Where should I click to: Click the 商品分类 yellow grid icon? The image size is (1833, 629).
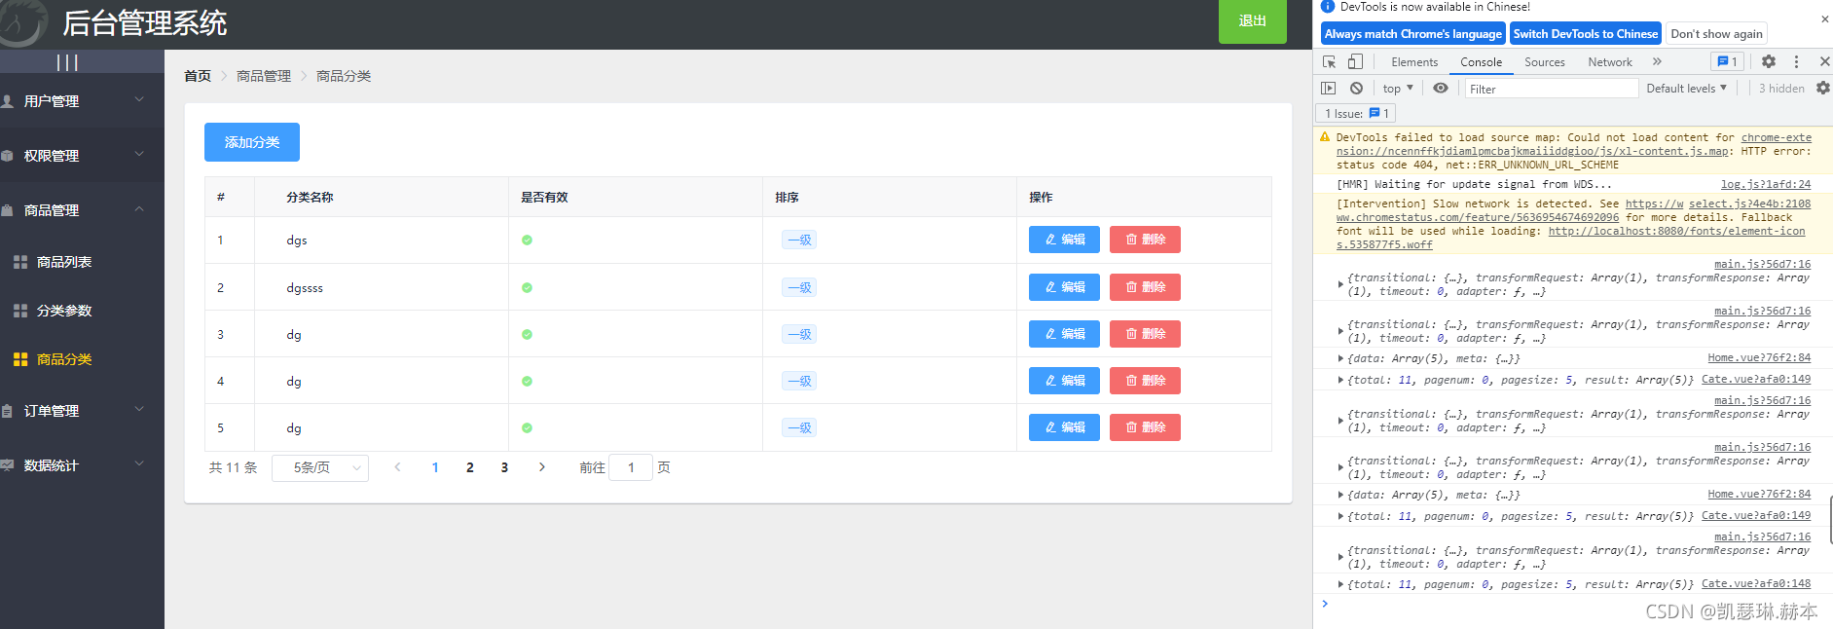pyautogui.click(x=20, y=359)
